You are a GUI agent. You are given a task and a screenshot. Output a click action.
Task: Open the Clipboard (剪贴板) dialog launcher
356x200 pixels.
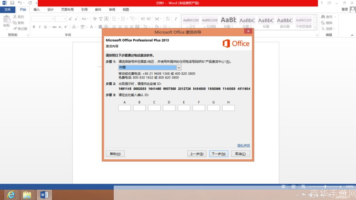(x=28, y=35)
